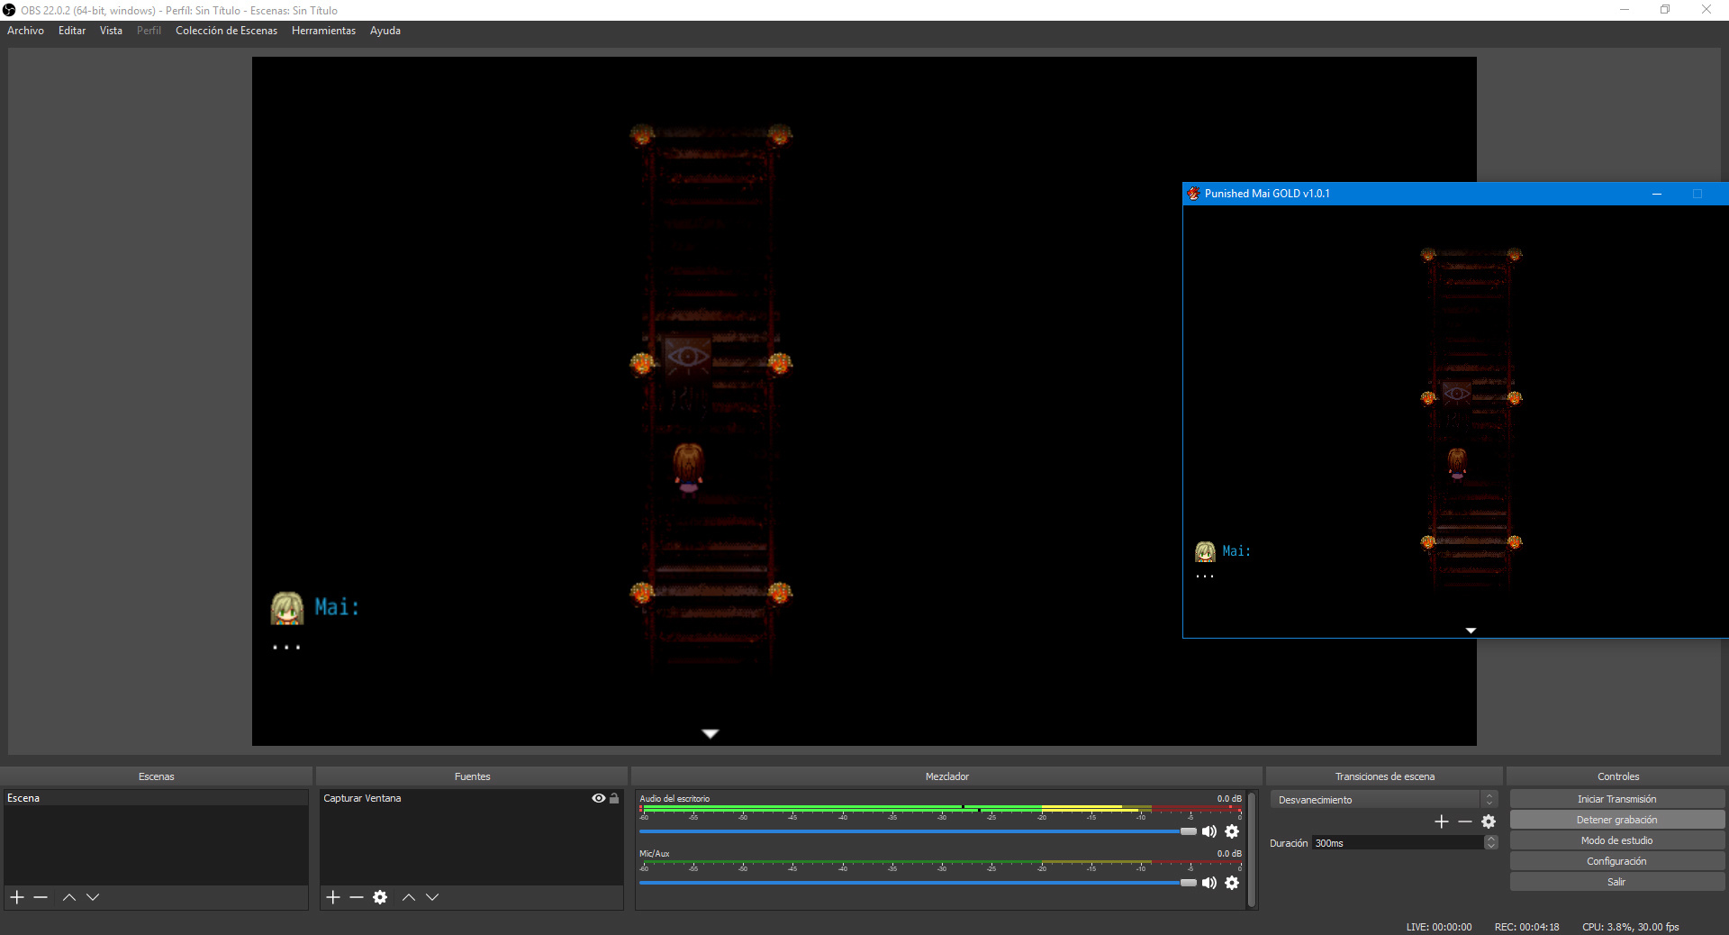
Task: Toggle the lock on Capturar Ventana
Action: point(614,798)
